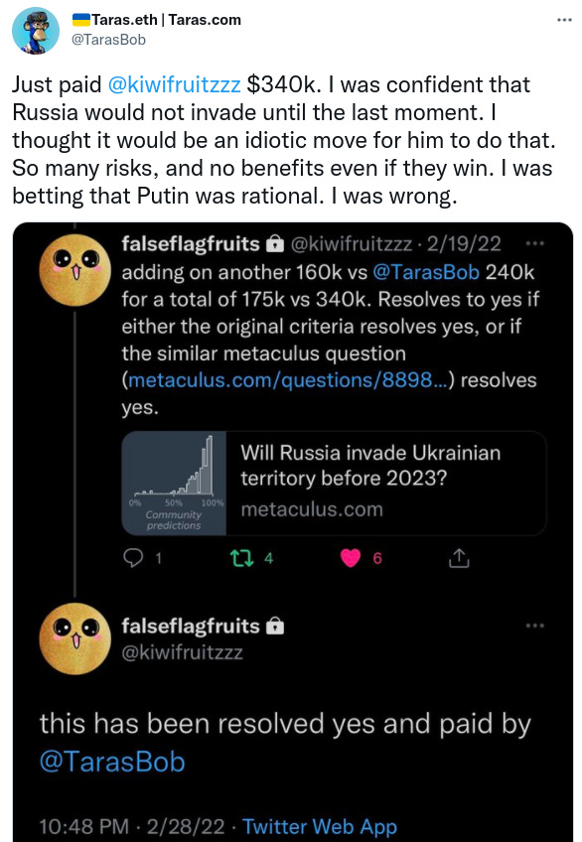This screenshot has width=582, height=842.
Task: Open Taras.eth | Taras.com display name
Action: pyautogui.click(x=156, y=20)
